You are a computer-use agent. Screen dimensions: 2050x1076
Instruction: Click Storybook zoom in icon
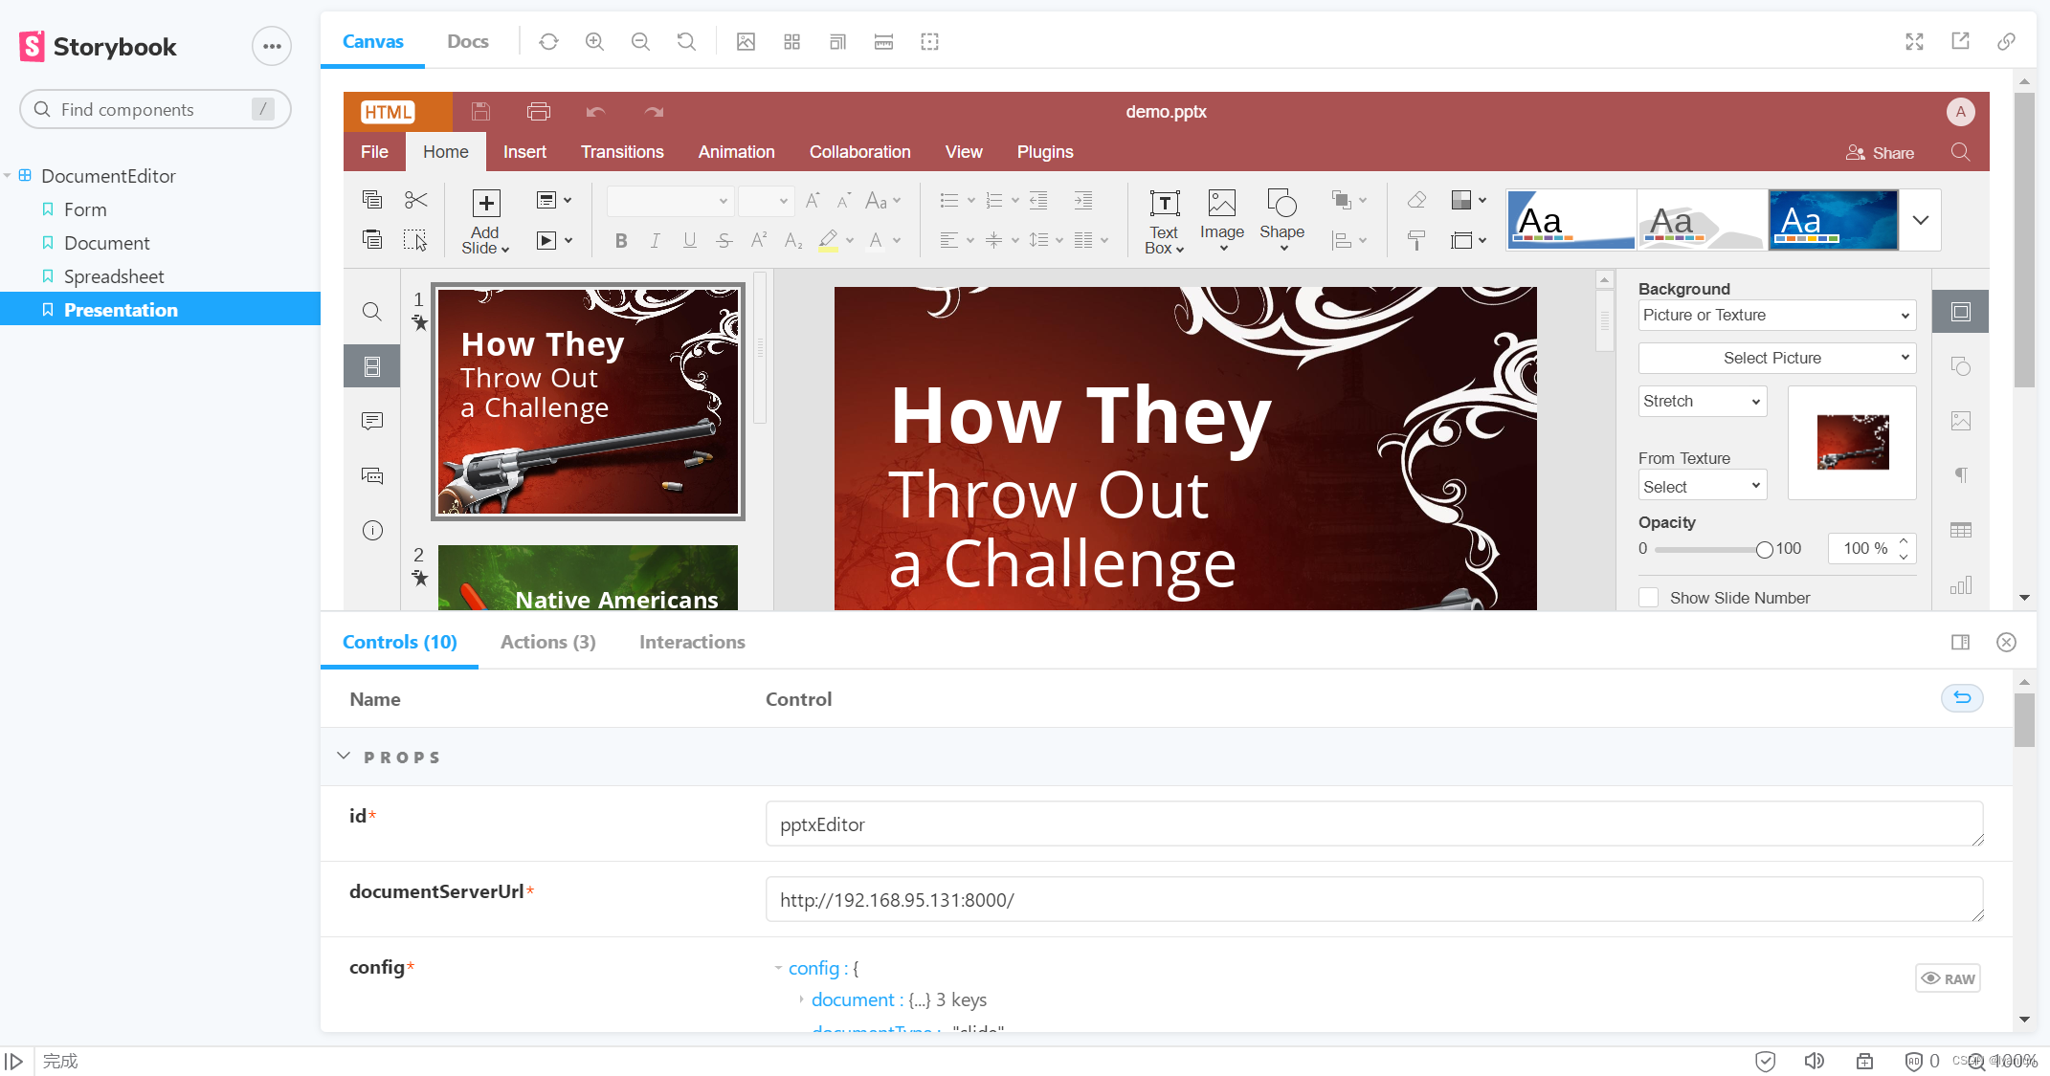pos(594,41)
